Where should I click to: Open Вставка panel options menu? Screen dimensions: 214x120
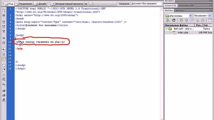pos(210,1)
